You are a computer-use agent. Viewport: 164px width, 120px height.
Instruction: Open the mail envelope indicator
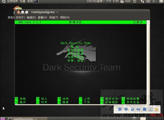[x=161, y=1]
